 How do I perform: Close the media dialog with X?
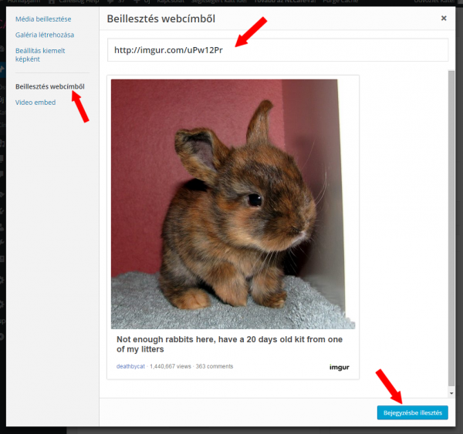tap(444, 19)
